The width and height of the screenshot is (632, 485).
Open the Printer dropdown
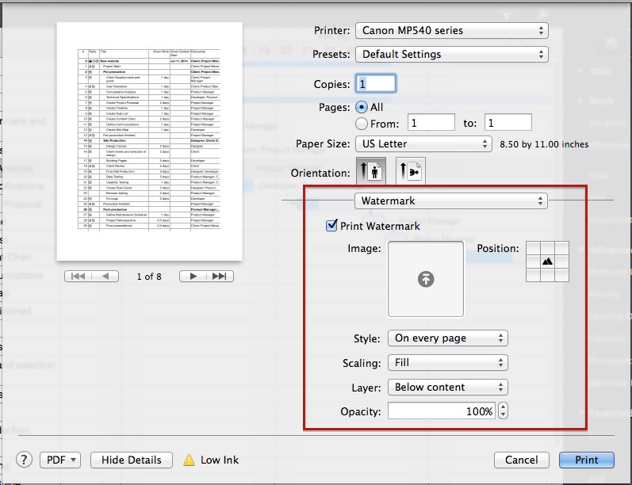pyautogui.click(x=450, y=31)
